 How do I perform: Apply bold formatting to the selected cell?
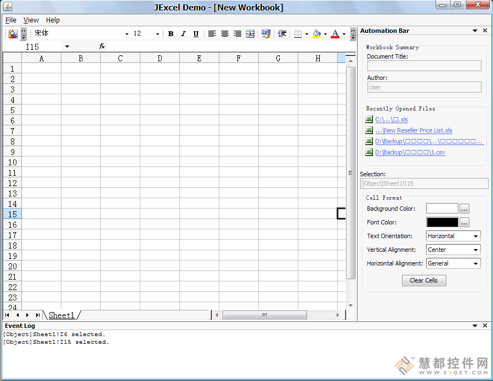point(171,33)
